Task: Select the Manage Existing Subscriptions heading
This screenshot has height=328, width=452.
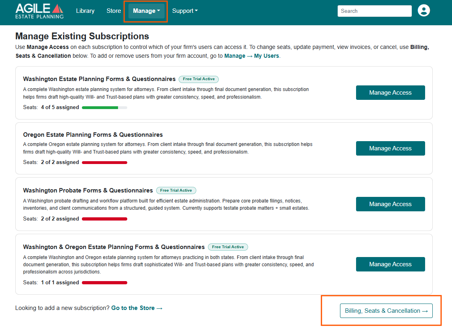Action: click(82, 36)
